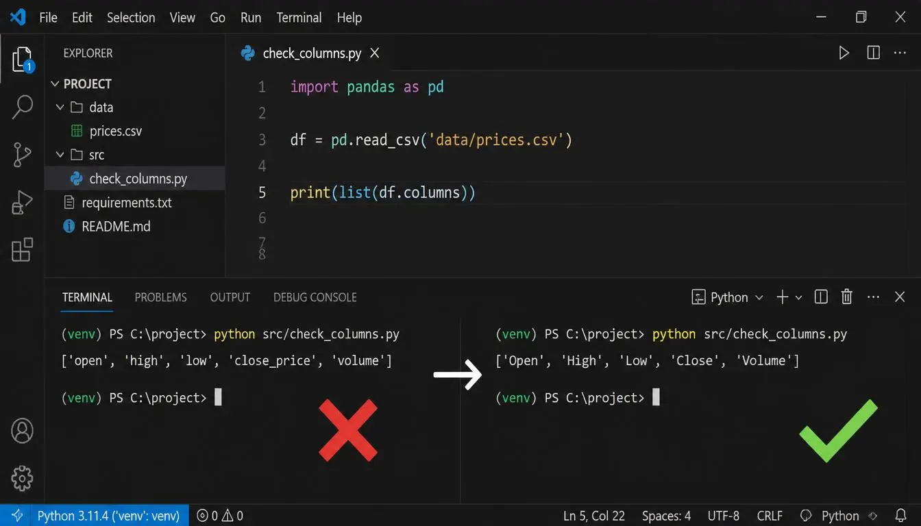Open the Python terminal selector dropdown

click(x=728, y=297)
